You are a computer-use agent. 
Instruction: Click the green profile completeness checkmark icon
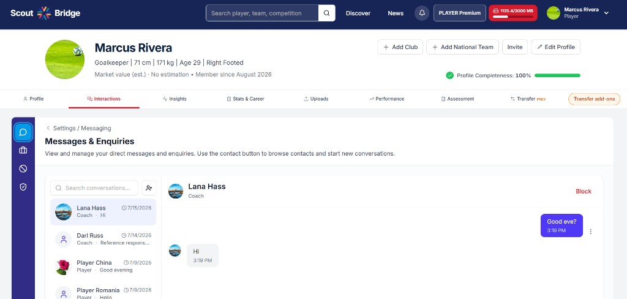coord(449,75)
